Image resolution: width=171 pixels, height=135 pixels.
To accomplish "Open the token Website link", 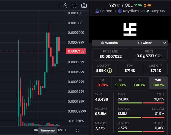I will pos(109,43).
